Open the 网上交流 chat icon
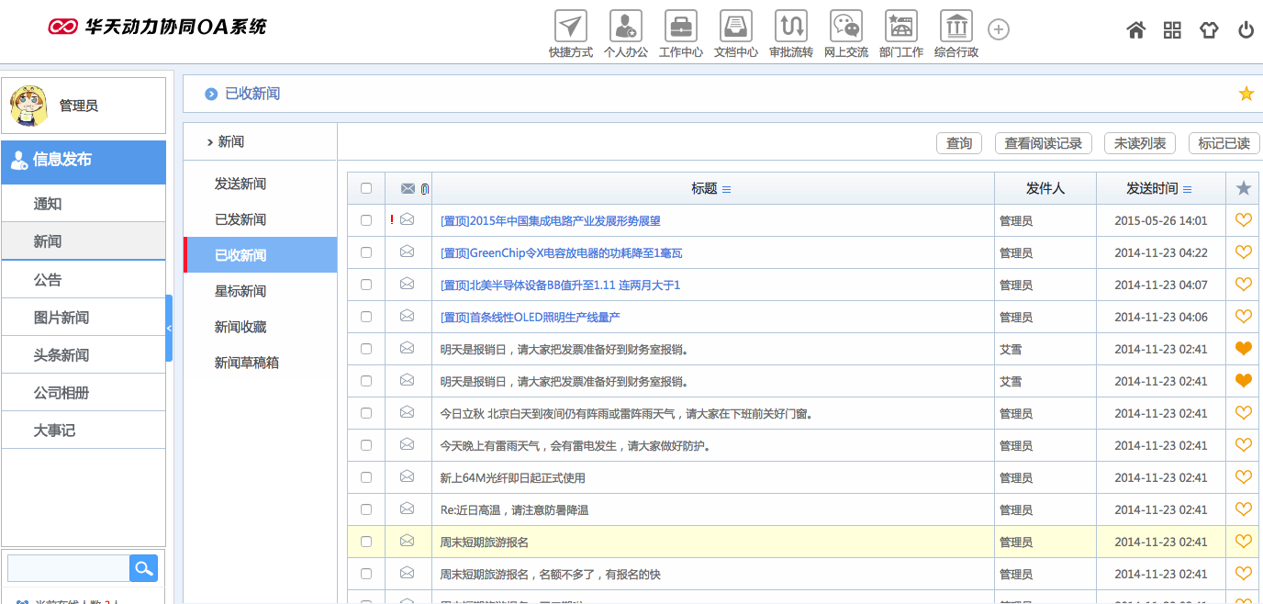 (845, 26)
